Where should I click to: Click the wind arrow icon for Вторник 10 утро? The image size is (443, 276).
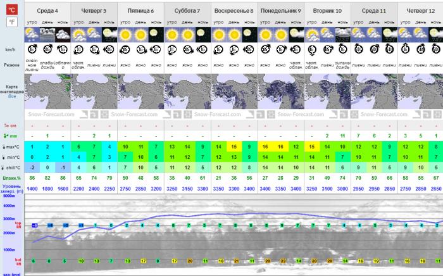click(x=312, y=50)
